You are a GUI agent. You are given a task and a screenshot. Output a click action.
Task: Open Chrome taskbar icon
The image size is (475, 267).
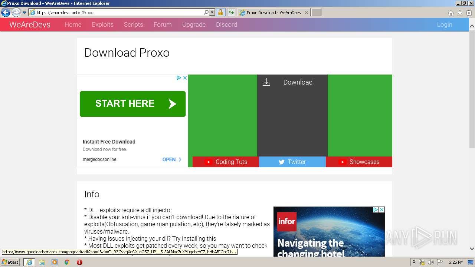click(67, 262)
